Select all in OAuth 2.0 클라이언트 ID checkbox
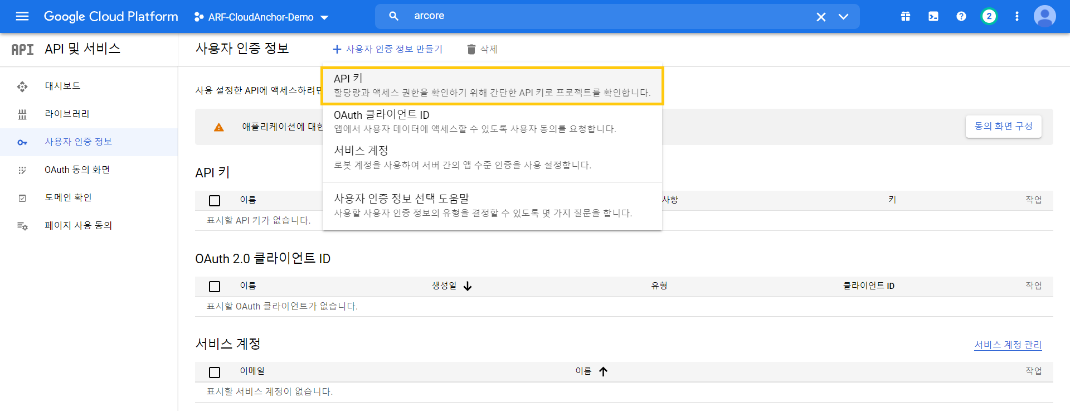 tap(215, 287)
